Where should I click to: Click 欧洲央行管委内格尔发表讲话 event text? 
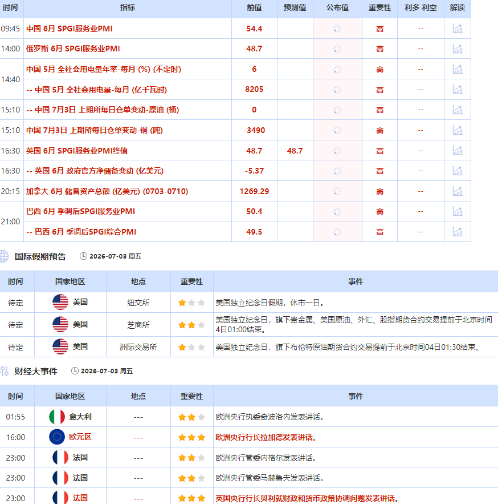point(267,458)
